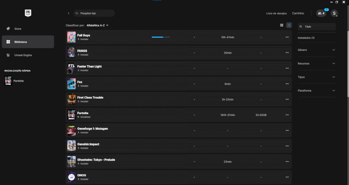This screenshot has height=185, width=349.
Task: Open the friends list icon
Action: pos(322,13)
